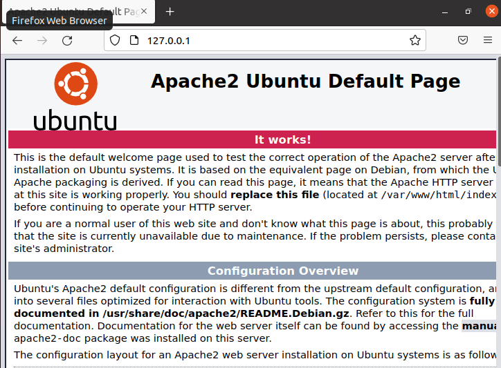The width and height of the screenshot is (501, 368).
Task: Show site information page icon
Action: pyautogui.click(x=134, y=41)
